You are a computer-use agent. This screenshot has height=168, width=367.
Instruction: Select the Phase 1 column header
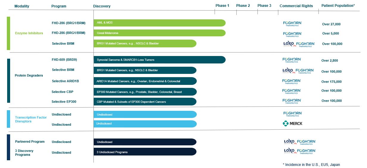[222, 6]
